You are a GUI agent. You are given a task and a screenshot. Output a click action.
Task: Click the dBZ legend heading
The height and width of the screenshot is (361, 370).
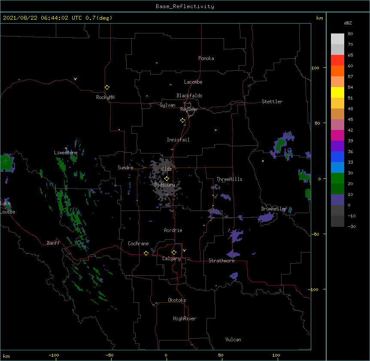pos(348,23)
